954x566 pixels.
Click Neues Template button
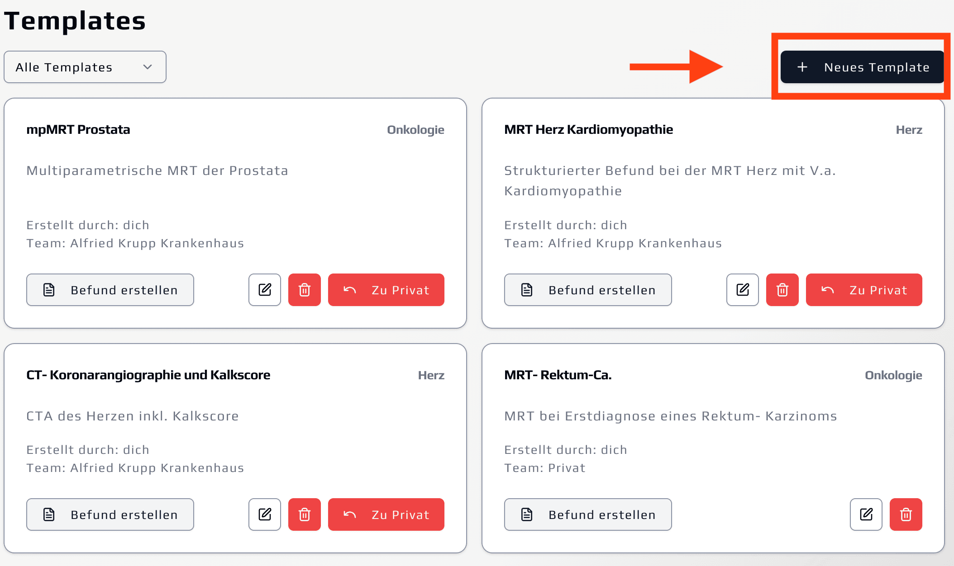[x=863, y=67]
